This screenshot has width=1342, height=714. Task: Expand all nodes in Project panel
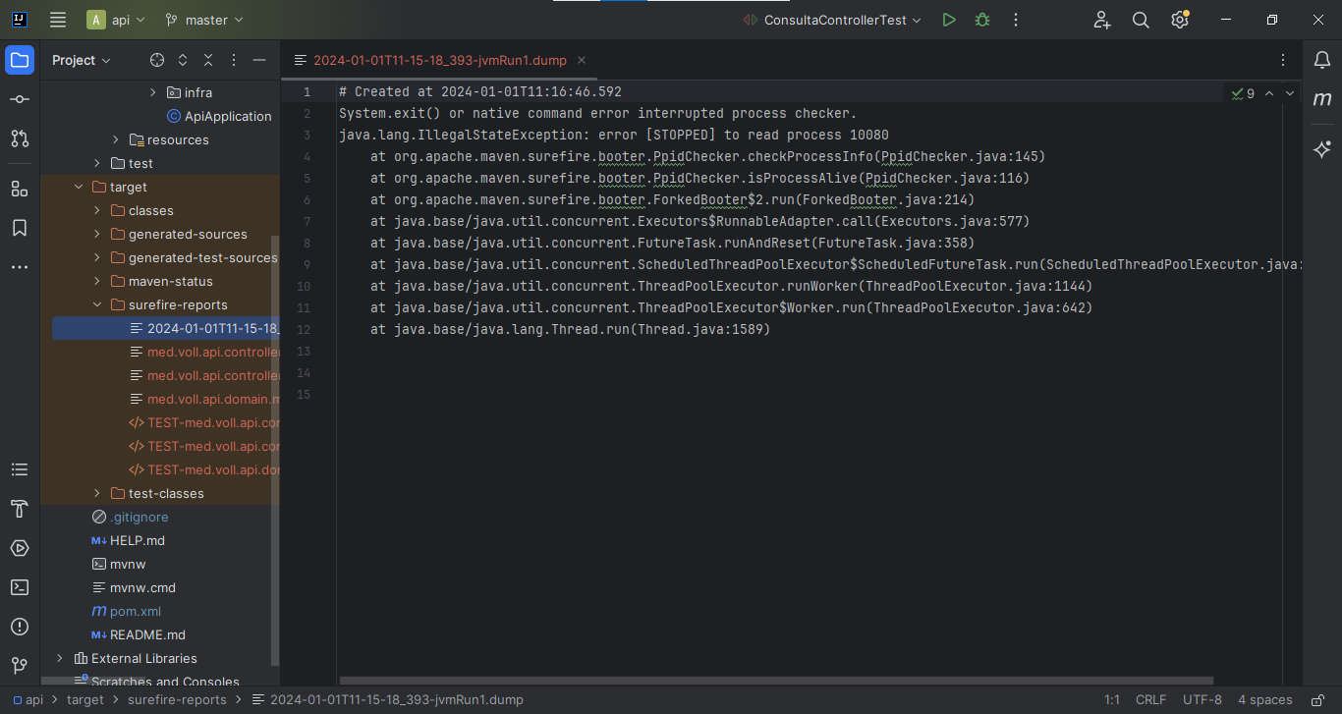[183, 60]
